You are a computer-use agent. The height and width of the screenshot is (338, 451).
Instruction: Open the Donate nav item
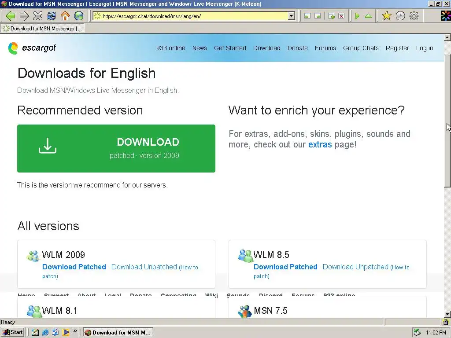click(x=298, y=48)
